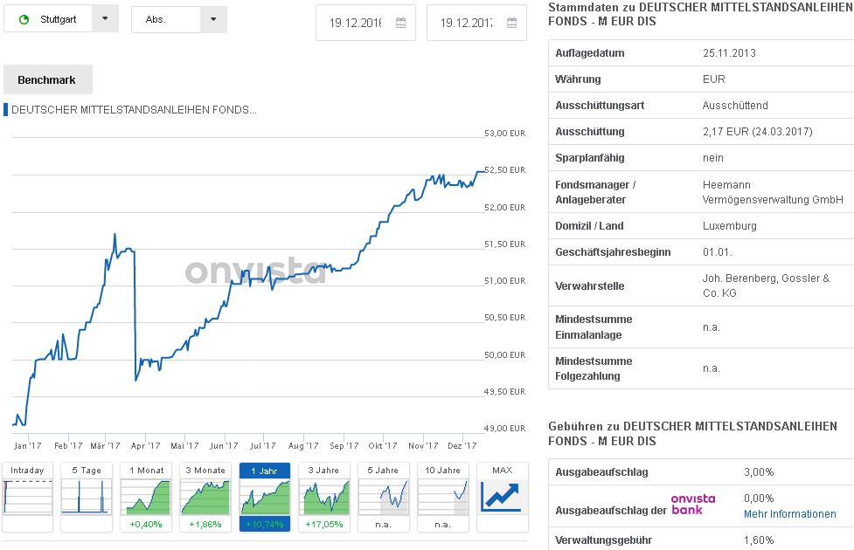This screenshot has width=854, height=550.
Task: Click the +17,05% performance value
Action: point(324,525)
